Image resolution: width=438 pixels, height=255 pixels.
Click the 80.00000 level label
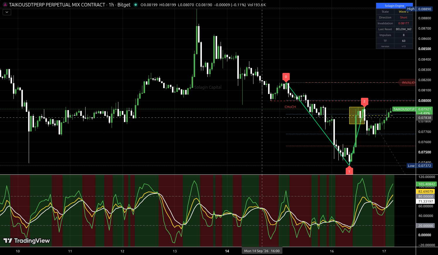tap(425, 196)
